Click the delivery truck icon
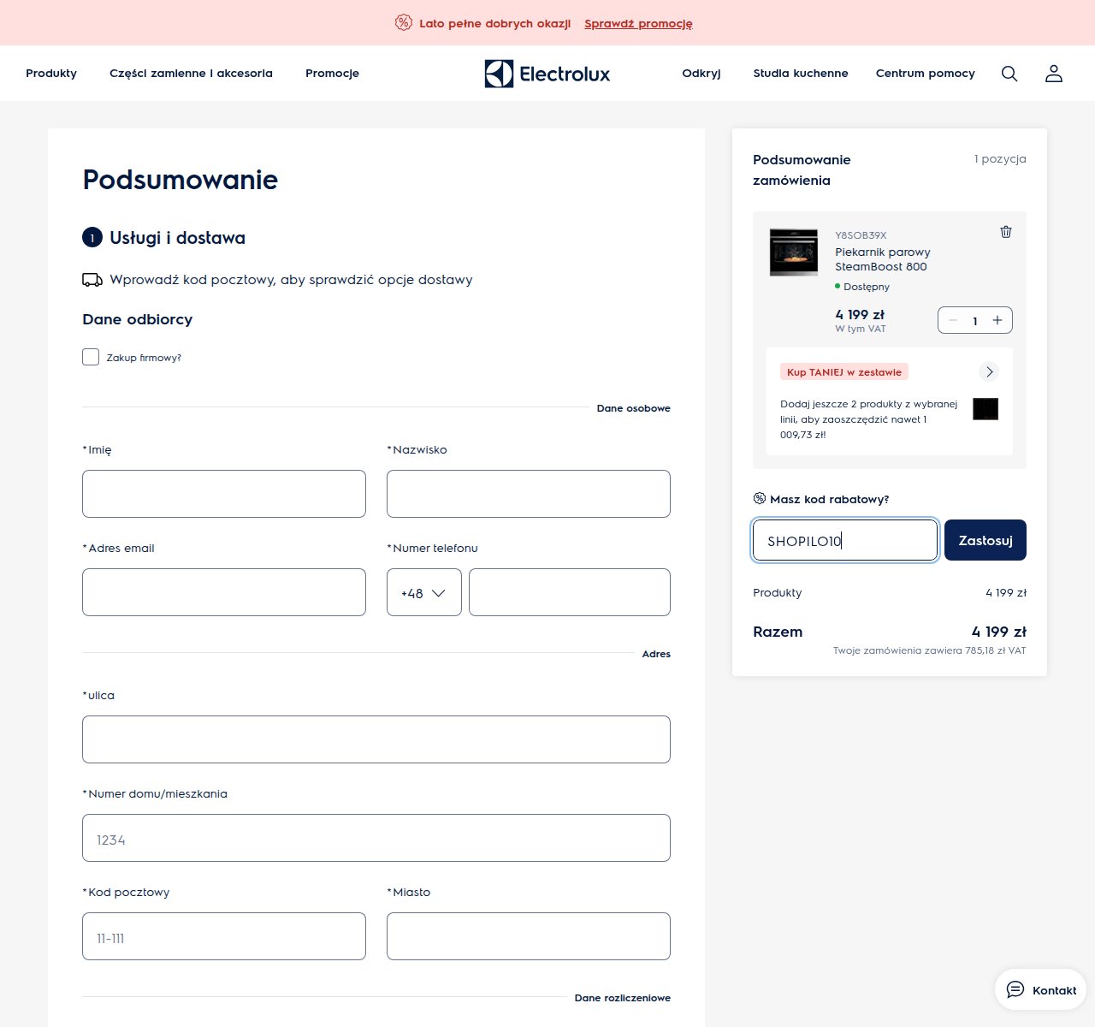1095x1027 pixels. tap(92, 280)
